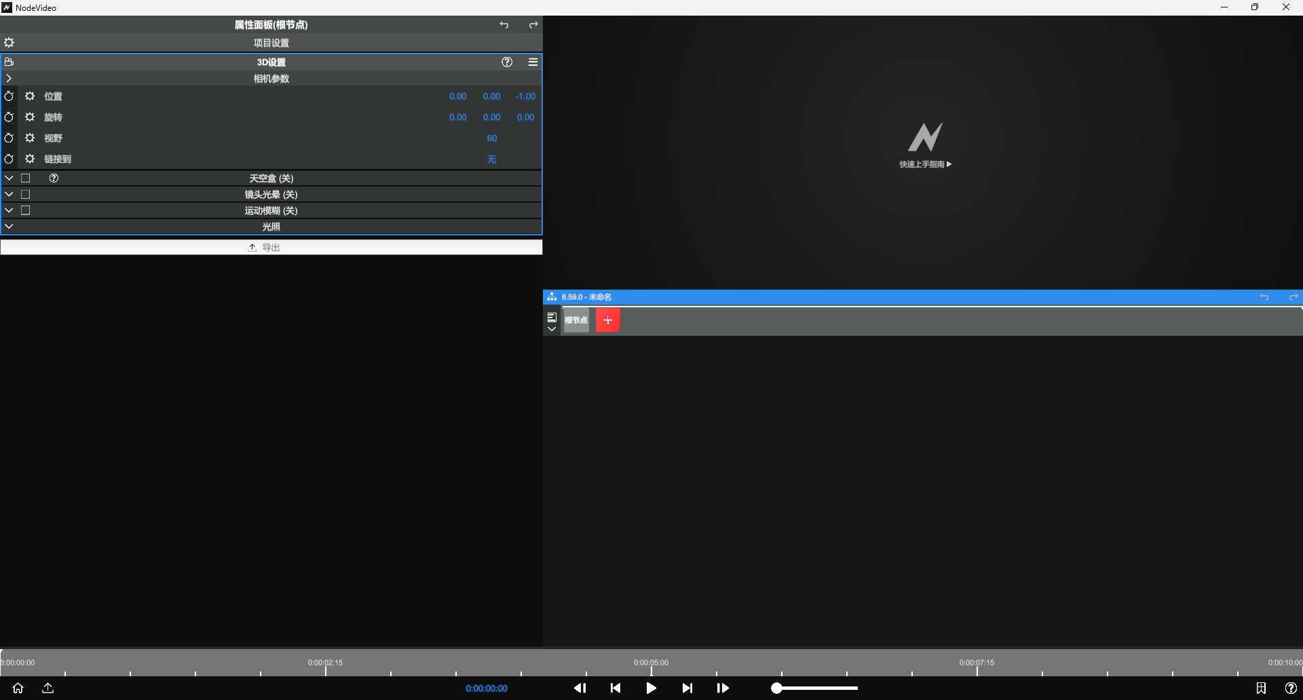Click the bookmark icon at bottom right

1262,688
